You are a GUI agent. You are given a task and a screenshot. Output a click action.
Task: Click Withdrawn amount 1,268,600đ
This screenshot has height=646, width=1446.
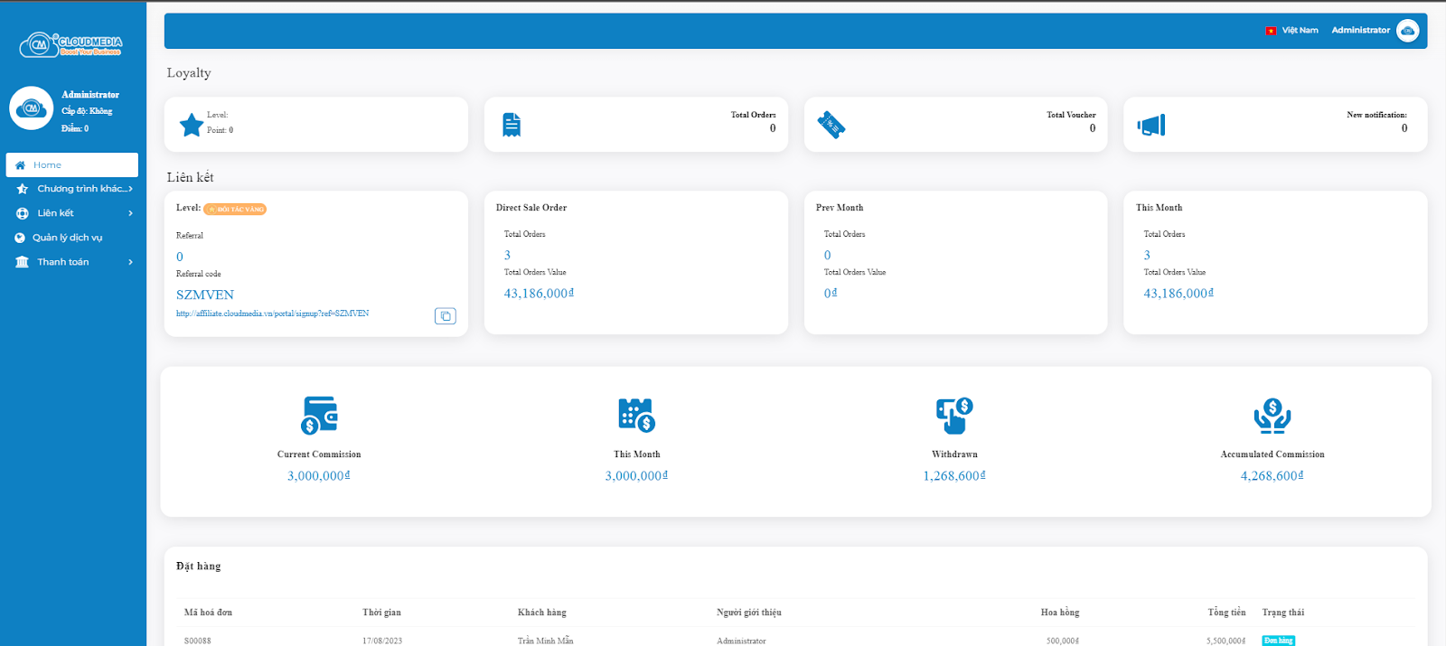tap(954, 475)
